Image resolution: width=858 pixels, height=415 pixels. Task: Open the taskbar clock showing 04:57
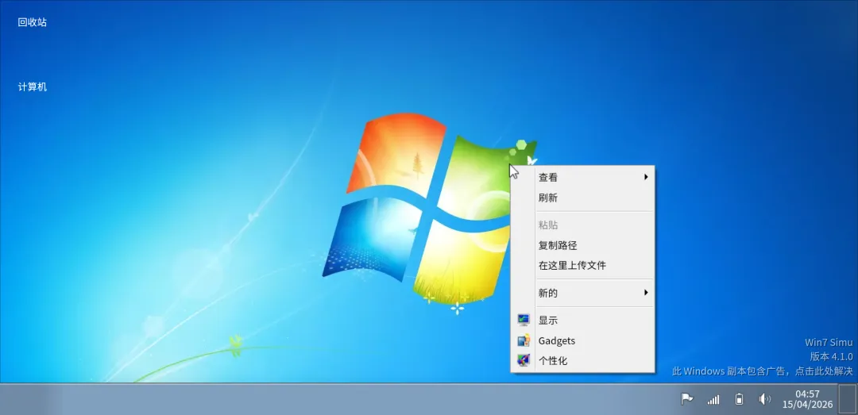pyautogui.click(x=807, y=399)
